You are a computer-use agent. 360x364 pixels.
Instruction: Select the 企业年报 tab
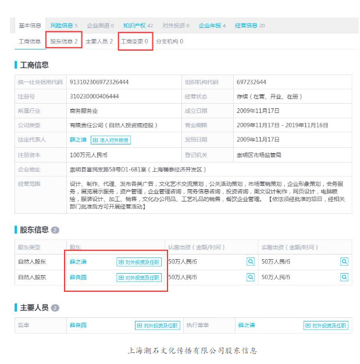tap(212, 26)
